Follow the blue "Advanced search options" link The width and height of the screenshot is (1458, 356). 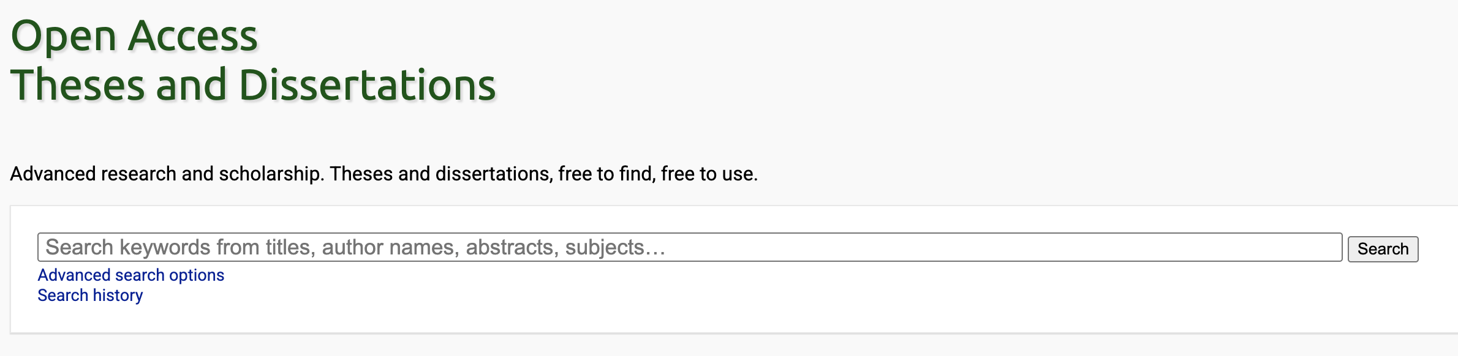130,275
